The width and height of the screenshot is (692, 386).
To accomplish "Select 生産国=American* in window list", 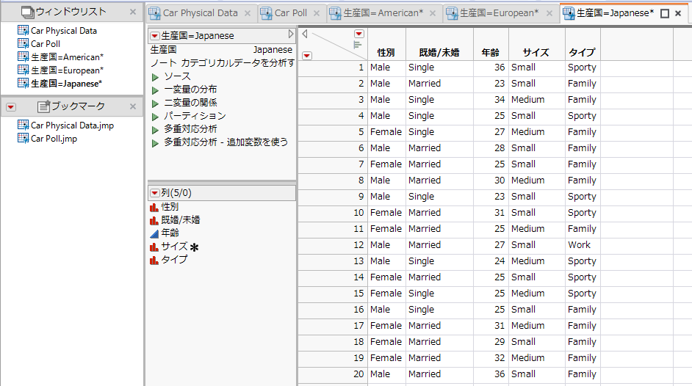I will coord(67,57).
